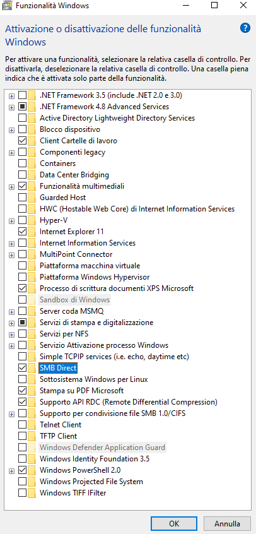Viewport: 256px width, 534px height.
Task: Select the greyed Sandbox di Windows row
Action: tap(75, 300)
